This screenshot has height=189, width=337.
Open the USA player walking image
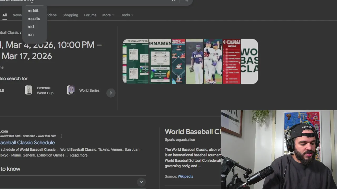coord(195,61)
